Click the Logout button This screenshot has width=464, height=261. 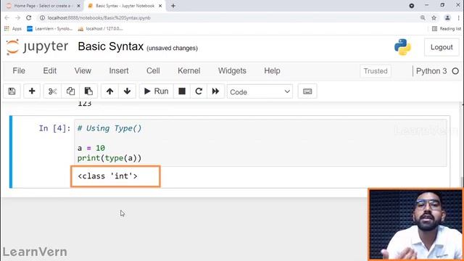(x=442, y=47)
